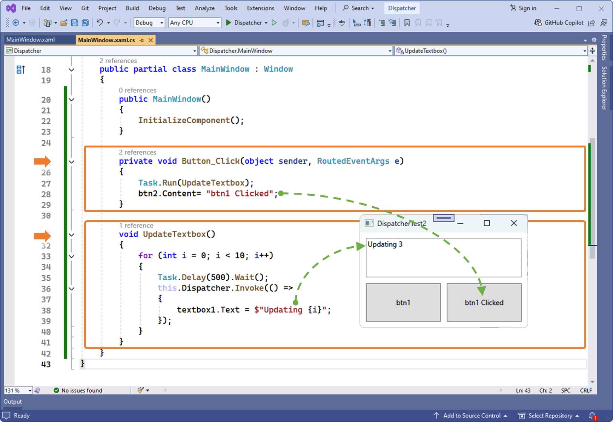Click the Search box in the title bar
Image resolution: width=613 pixels, height=422 pixels.
[358, 8]
